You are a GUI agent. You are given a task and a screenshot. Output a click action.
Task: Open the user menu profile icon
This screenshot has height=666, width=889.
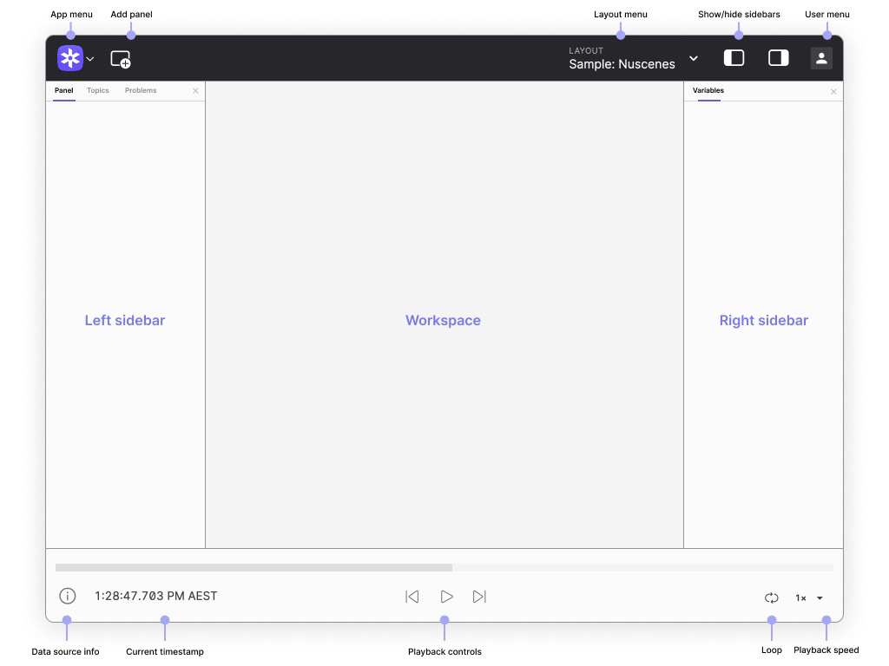[821, 58]
